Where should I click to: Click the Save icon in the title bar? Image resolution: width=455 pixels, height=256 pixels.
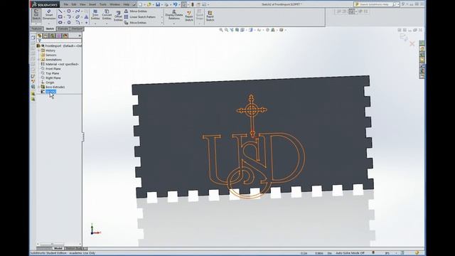pos(158,4)
